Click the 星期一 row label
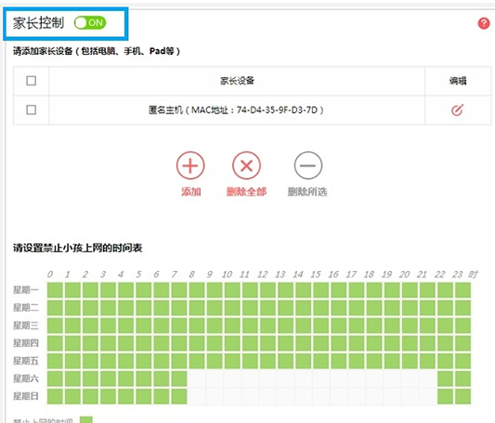The image size is (495, 423). click(26, 290)
